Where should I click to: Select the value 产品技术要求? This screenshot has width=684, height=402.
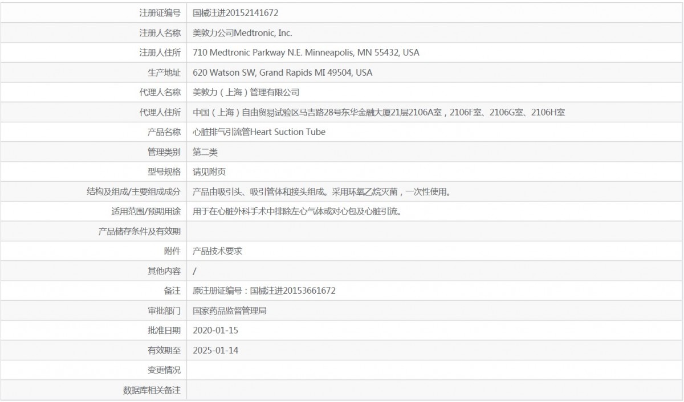coord(218,251)
